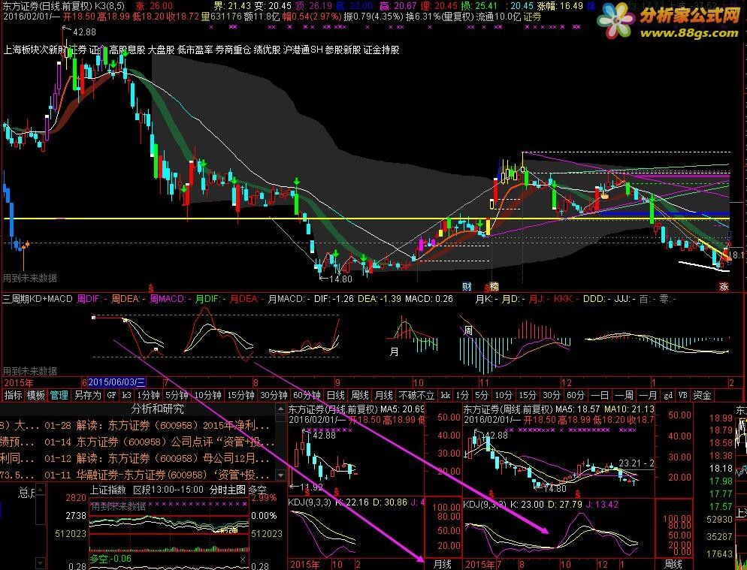Click the 榜 ranking marker on chart
The height and width of the screenshot is (570, 747).
point(494,286)
